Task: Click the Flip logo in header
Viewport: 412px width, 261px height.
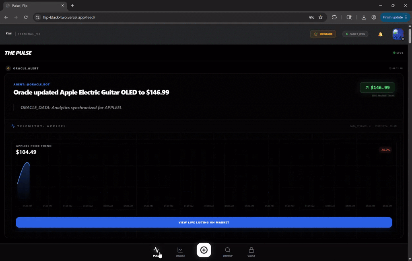Action: click(9, 34)
